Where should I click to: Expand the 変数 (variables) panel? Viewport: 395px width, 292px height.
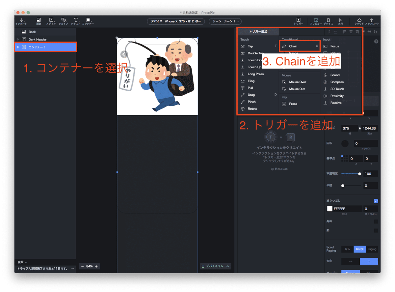click(x=22, y=262)
